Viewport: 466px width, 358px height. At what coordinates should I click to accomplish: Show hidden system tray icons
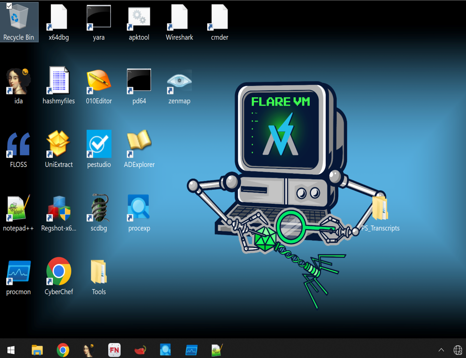click(441, 350)
